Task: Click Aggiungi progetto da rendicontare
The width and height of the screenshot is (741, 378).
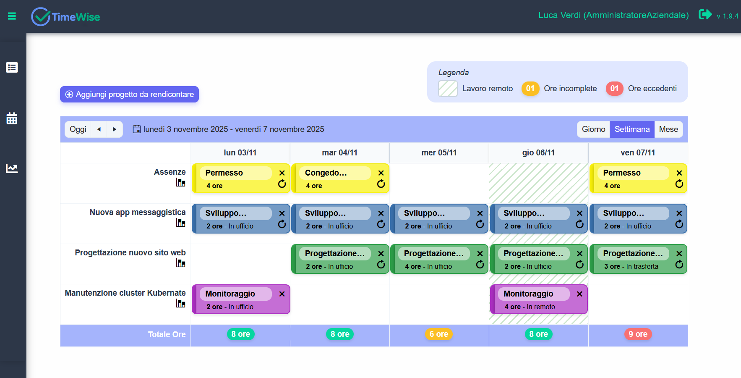Action: tap(129, 94)
